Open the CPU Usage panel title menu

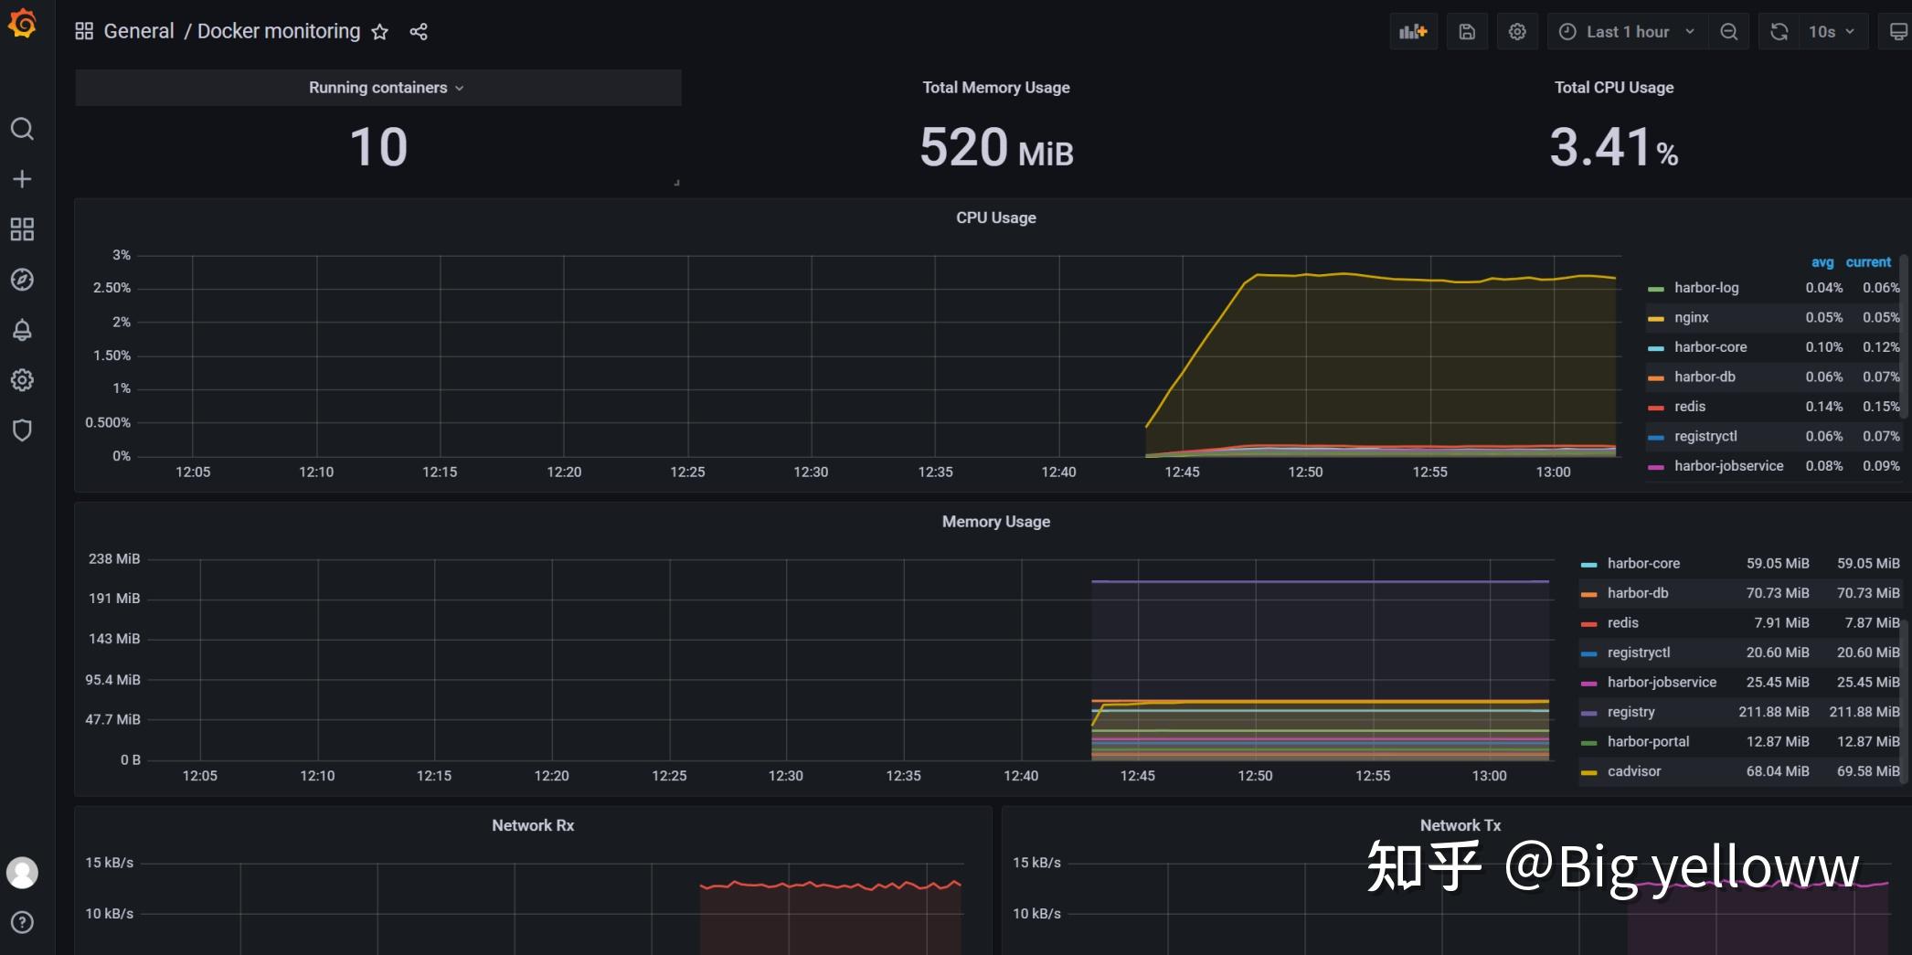pos(996,218)
